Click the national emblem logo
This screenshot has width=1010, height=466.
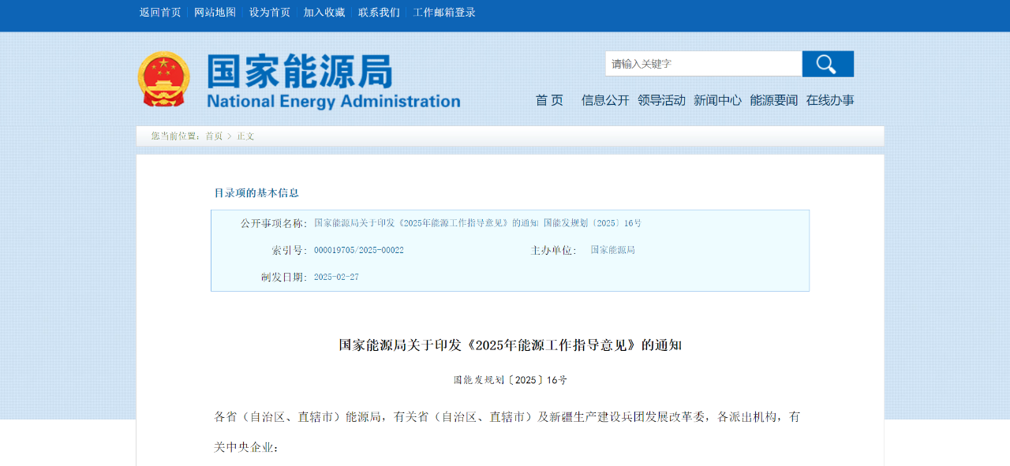coord(163,80)
